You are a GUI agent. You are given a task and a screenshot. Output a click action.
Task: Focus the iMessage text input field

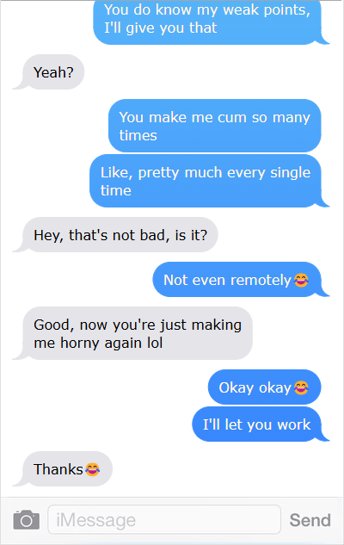coord(164,520)
